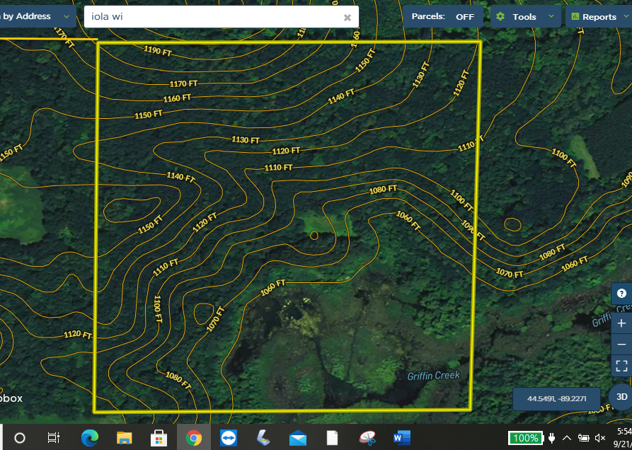
Task: Open the Tools dropdown menu
Action: [525, 16]
